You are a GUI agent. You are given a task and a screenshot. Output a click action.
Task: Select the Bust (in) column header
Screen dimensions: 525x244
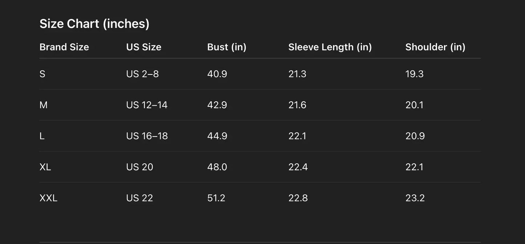[x=227, y=47]
